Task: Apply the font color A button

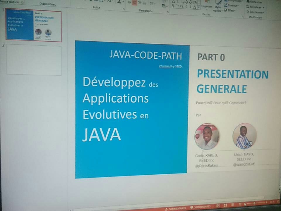Action: click(119, 2)
